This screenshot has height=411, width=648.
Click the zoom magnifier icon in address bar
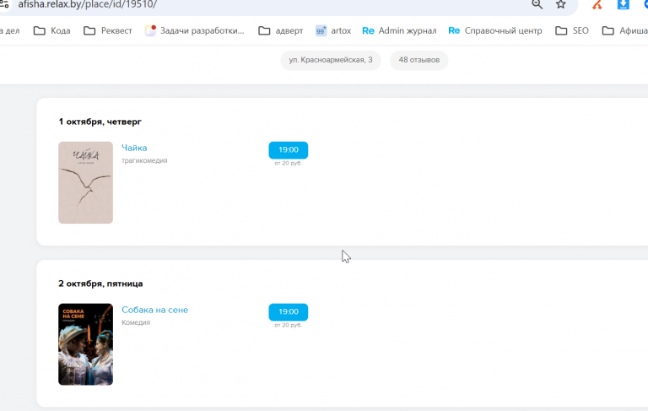[x=537, y=4]
